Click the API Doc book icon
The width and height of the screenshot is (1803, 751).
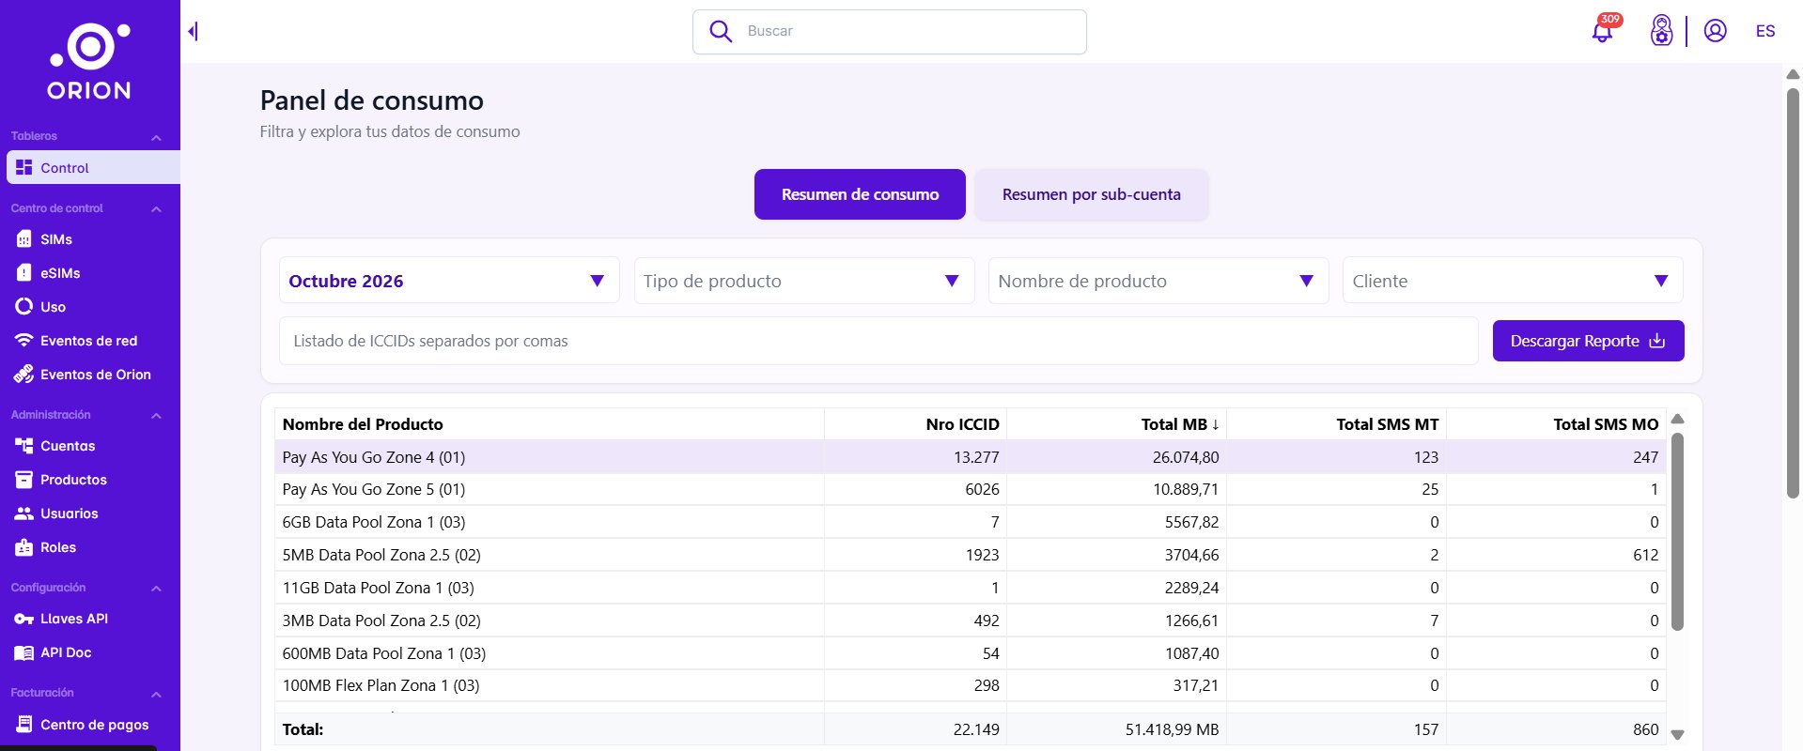pos(24,652)
